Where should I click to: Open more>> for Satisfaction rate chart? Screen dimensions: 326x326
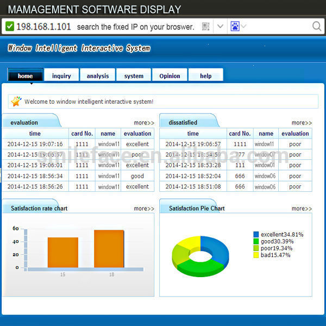pyautogui.click(x=144, y=209)
